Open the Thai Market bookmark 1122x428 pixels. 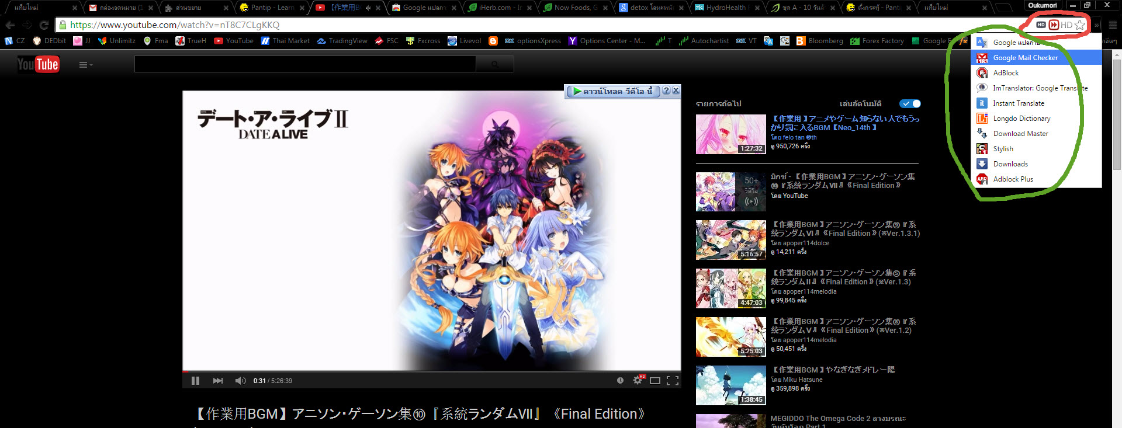[285, 41]
